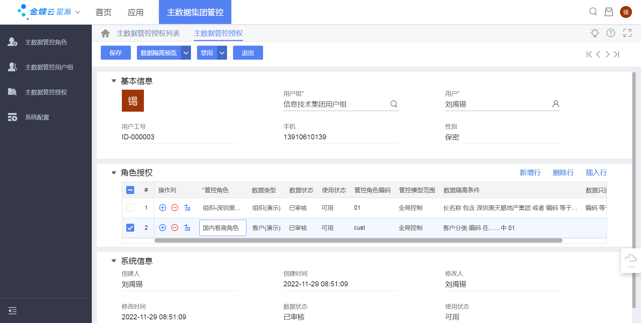The width and height of the screenshot is (641, 323).
Task: Add a row using plus icon in row 2
Action: [x=163, y=228]
